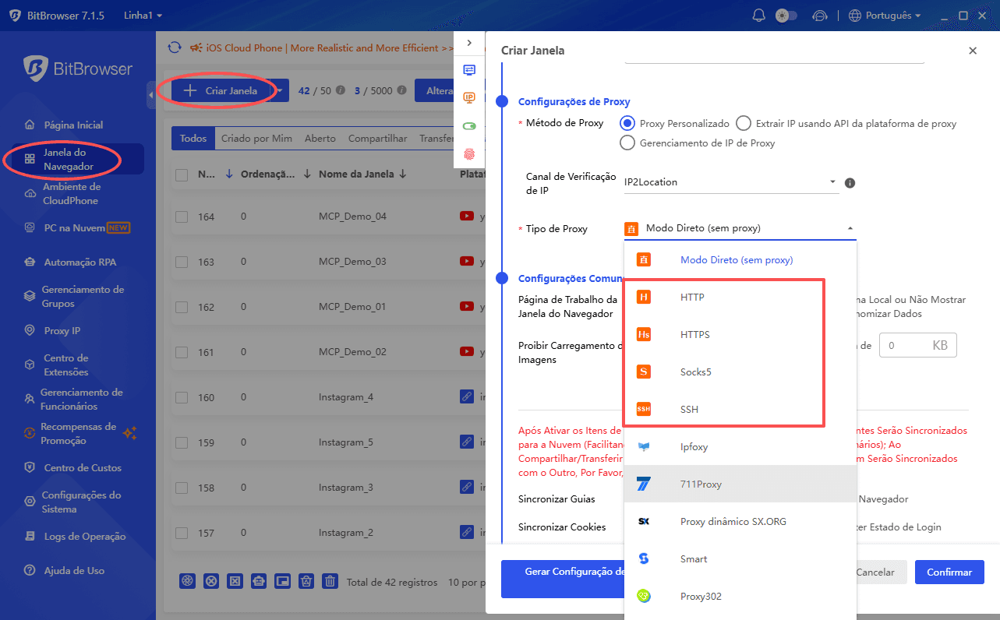
Task: Toggle the light/dark theme switch in the title bar
Action: 786,16
